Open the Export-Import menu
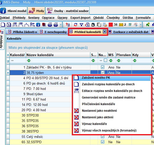154x145 pixels. click(80, 18)
